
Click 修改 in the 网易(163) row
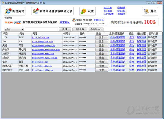131,70
